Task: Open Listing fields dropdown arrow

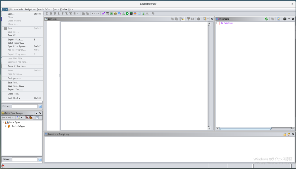Action: (x=208, y=19)
